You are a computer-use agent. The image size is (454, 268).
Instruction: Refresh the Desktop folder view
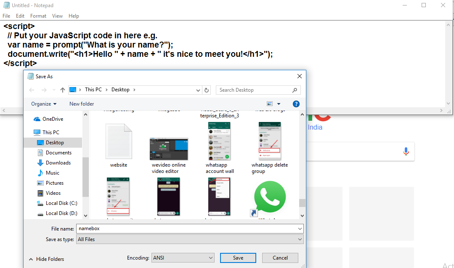tap(206, 90)
